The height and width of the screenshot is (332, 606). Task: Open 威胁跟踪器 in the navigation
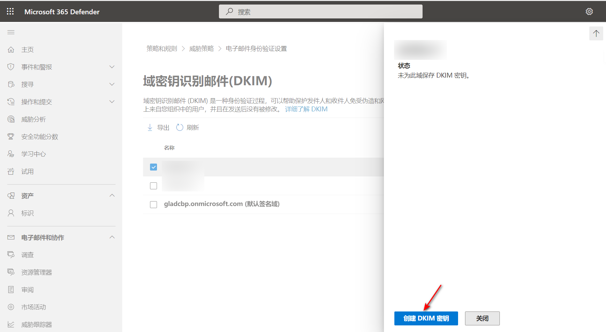point(37,325)
